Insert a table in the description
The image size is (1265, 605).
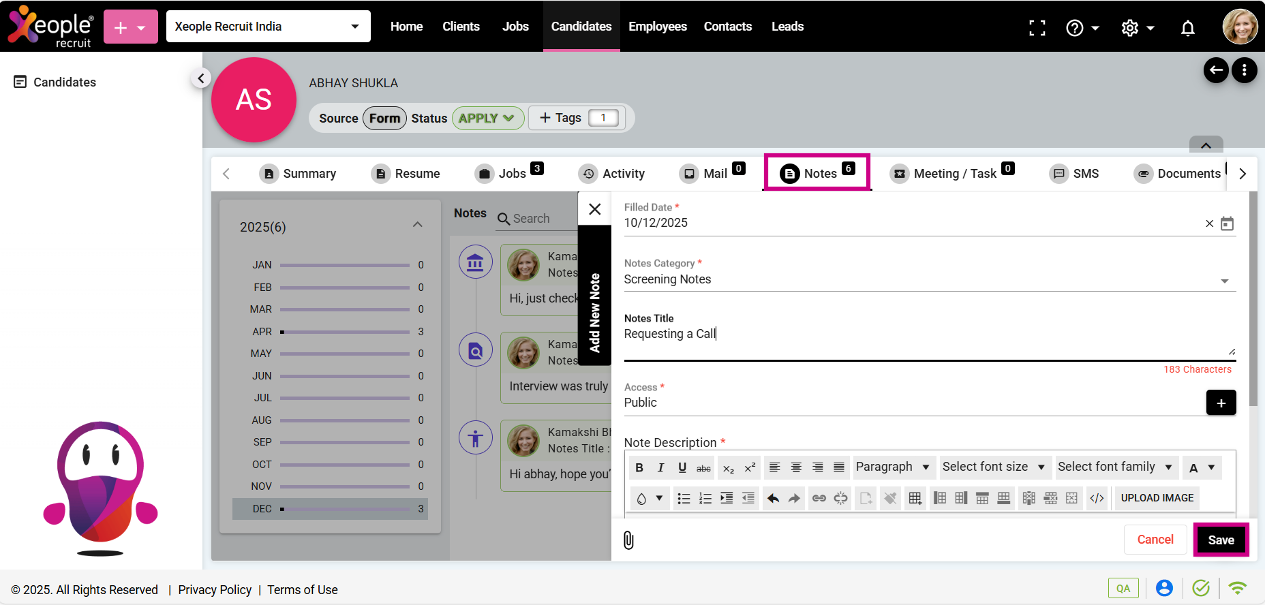click(x=915, y=499)
